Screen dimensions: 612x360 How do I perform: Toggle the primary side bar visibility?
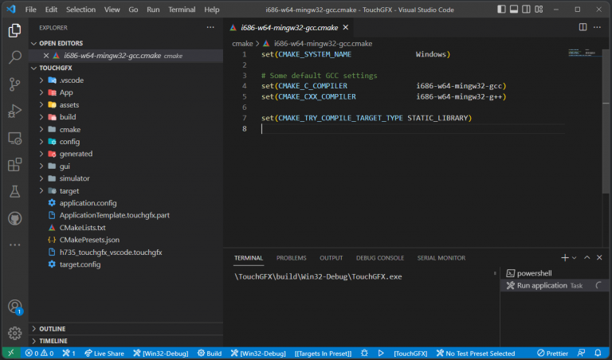501,9
